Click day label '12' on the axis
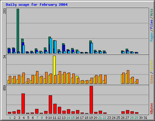 59,118
